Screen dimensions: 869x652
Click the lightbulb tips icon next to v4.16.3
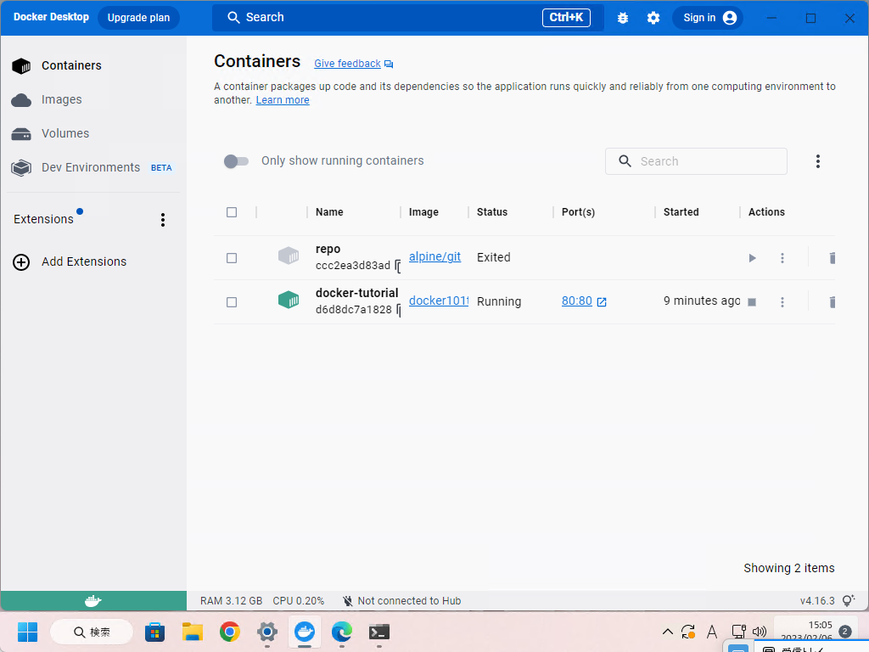click(x=848, y=600)
